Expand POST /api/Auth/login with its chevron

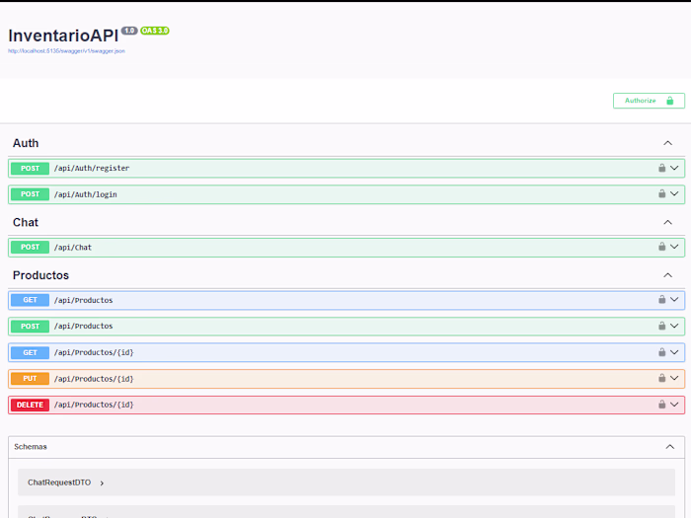[674, 193]
